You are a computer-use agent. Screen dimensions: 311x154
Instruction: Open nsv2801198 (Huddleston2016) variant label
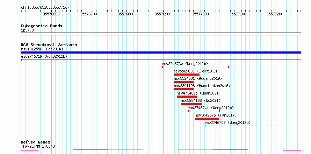(x=202, y=86)
